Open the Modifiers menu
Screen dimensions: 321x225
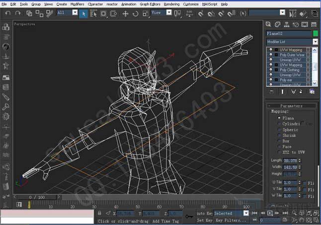tap(77, 4)
